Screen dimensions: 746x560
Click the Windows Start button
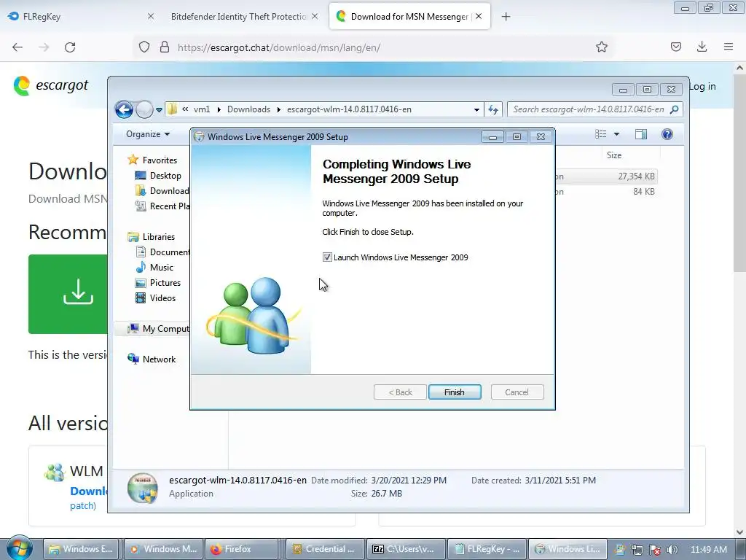pyautogui.click(x=18, y=548)
